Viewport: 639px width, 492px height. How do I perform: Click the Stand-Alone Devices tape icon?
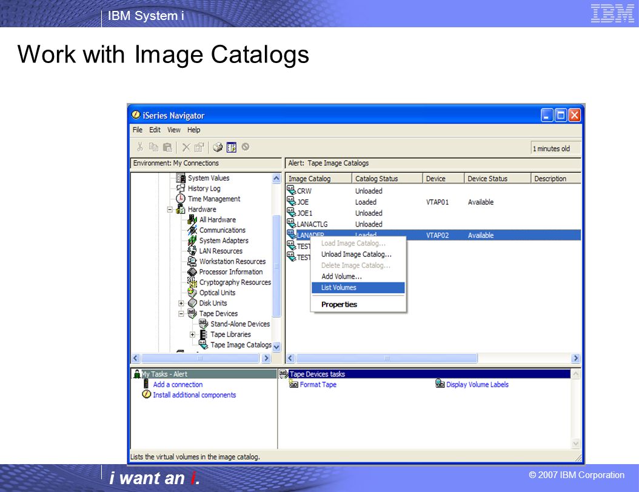click(204, 324)
